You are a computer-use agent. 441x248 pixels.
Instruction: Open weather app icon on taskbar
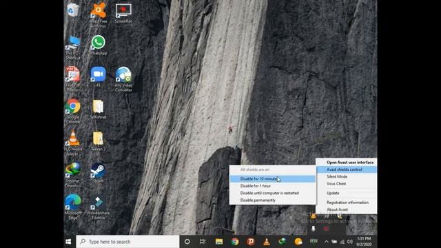(298, 242)
